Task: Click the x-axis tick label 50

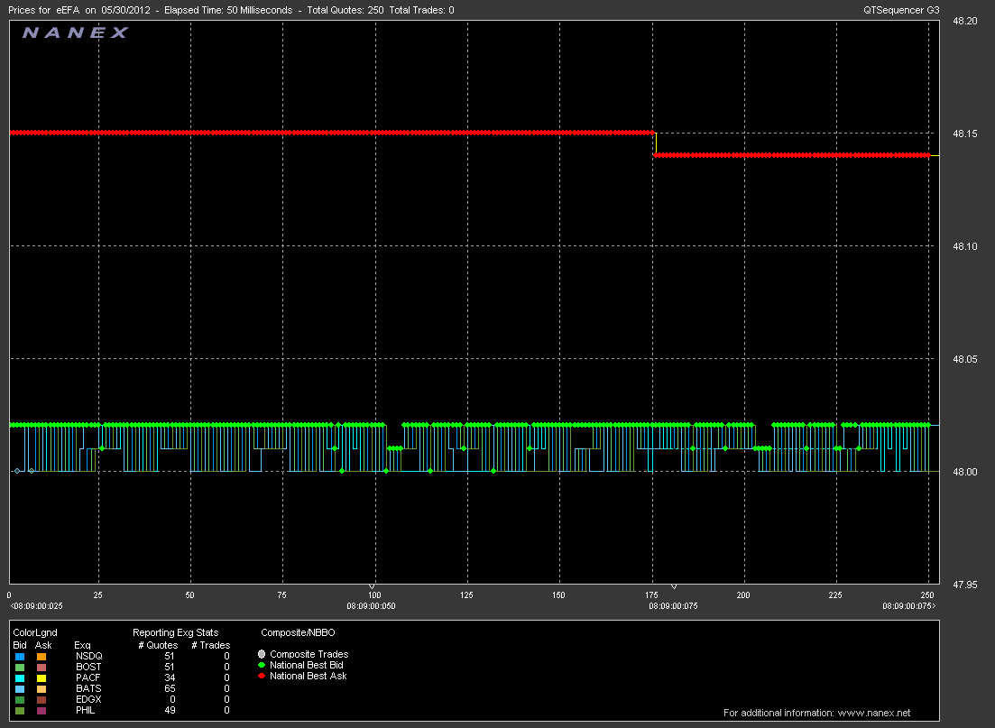Action: (189, 595)
